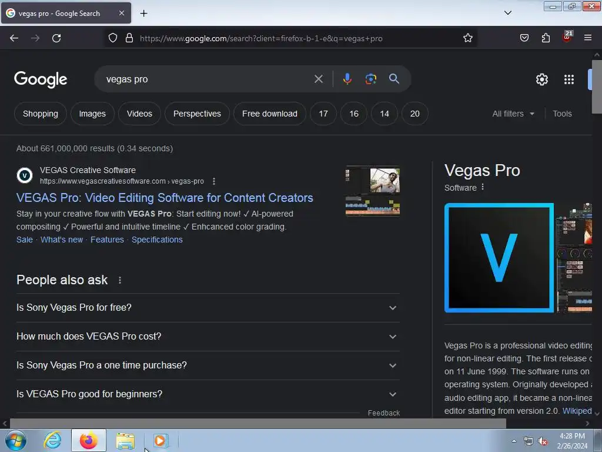This screenshot has height=452, width=602.
Task: Click the VEGAS Creative Software site favicon
Action: pyautogui.click(x=25, y=175)
